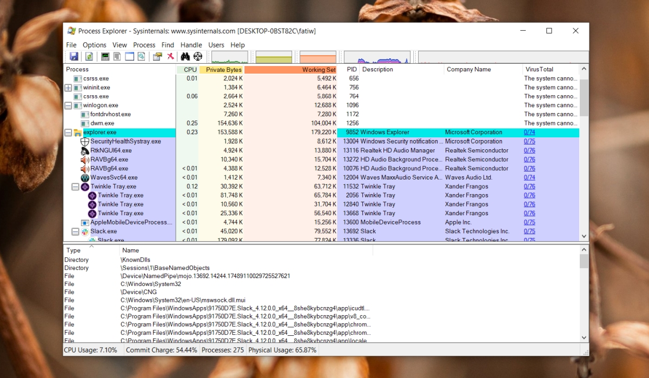Open the Options menu
The image size is (649, 378).
(94, 45)
